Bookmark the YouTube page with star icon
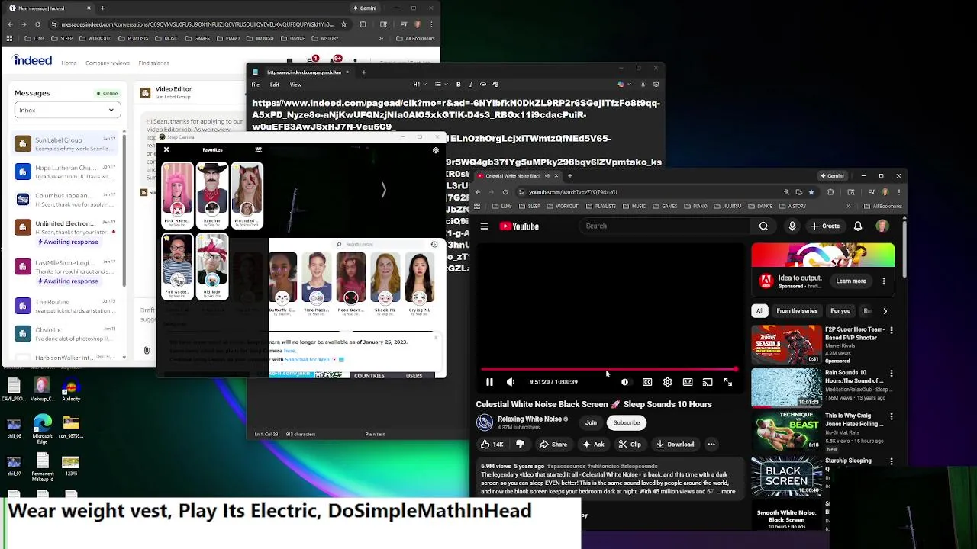 tap(811, 192)
